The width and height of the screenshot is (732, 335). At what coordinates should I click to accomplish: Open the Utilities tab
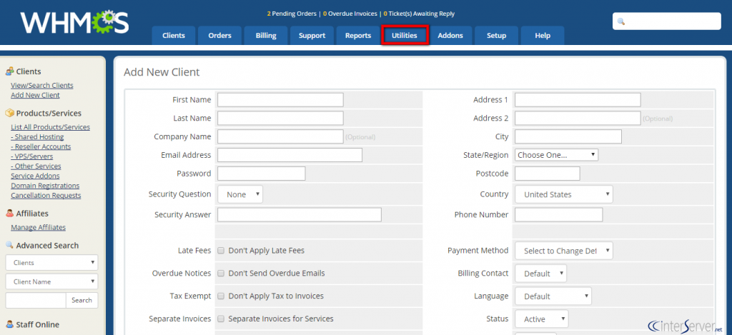tap(405, 36)
